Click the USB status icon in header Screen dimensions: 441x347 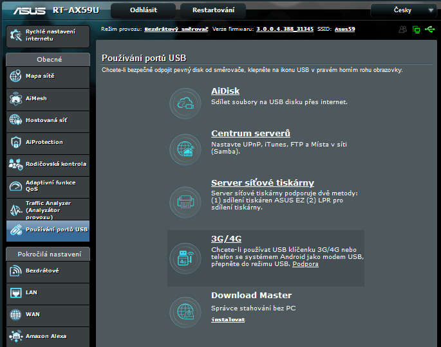click(429, 30)
